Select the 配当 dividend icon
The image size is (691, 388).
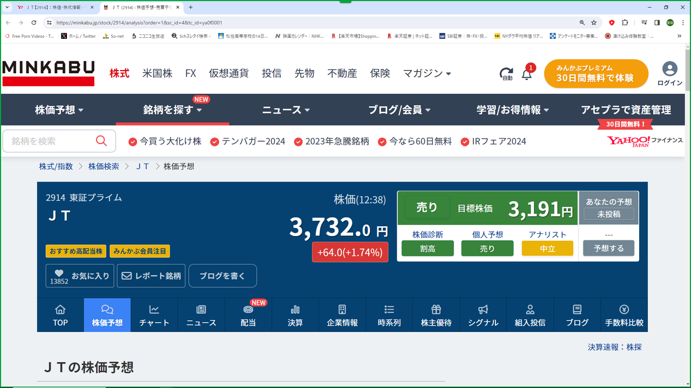[248, 315]
